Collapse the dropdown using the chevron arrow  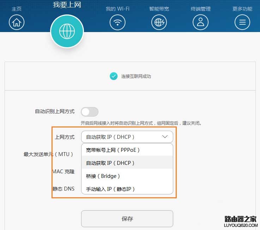[x=165, y=137]
